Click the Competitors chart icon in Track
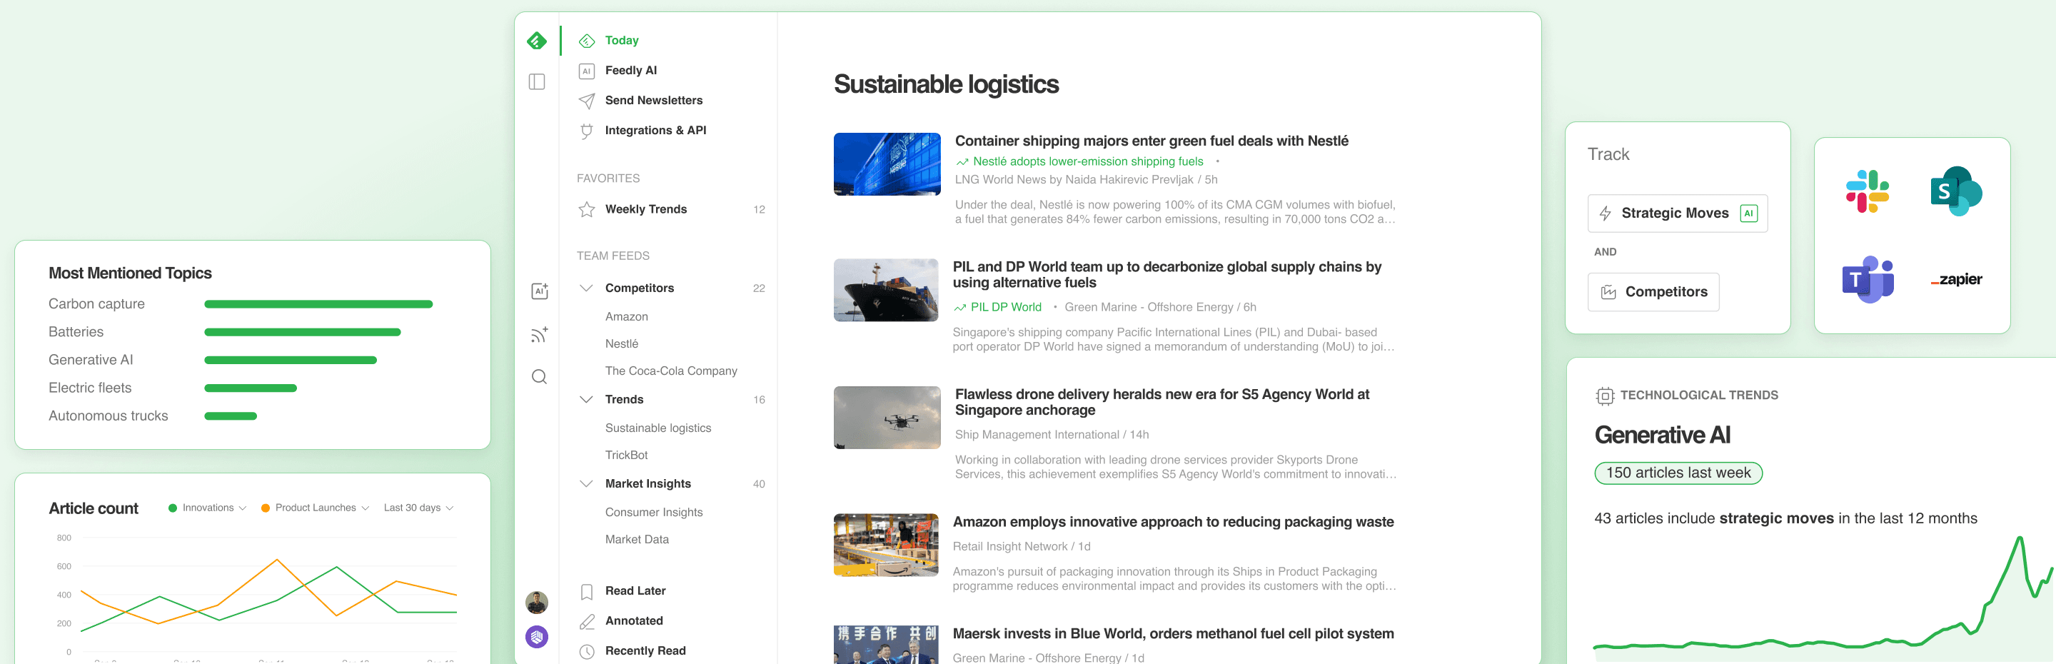Screen dimensions: 2056x664 (x=1608, y=292)
